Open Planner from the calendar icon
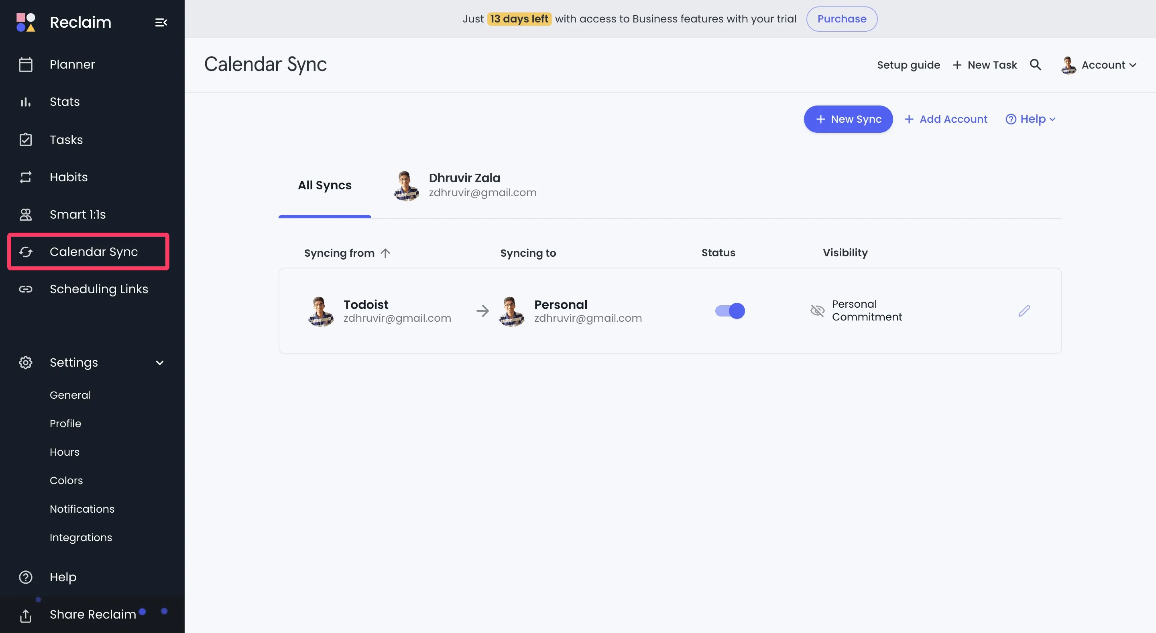The height and width of the screenshot is (633, 1156). (x=26, y=65)
